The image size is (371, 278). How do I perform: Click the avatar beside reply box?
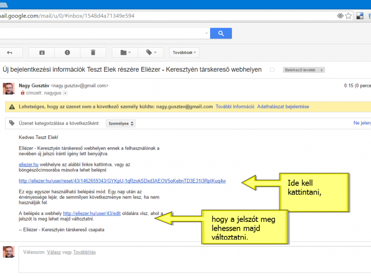9,252
